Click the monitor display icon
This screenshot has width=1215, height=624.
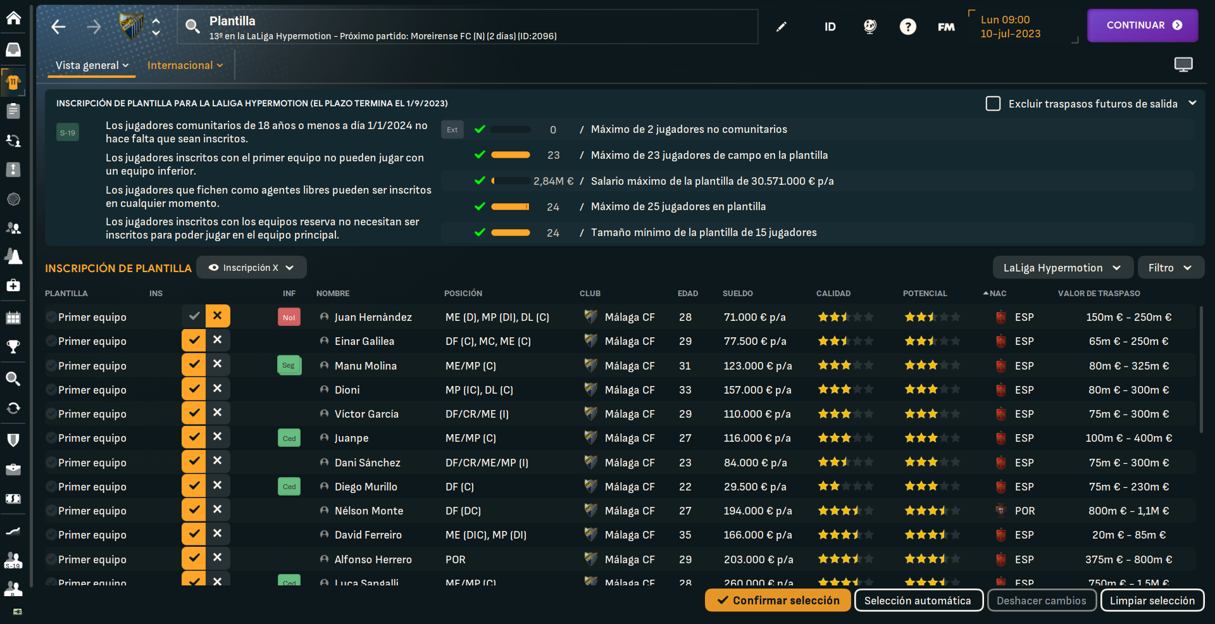pyautogui.click(x=1183, y=65)
